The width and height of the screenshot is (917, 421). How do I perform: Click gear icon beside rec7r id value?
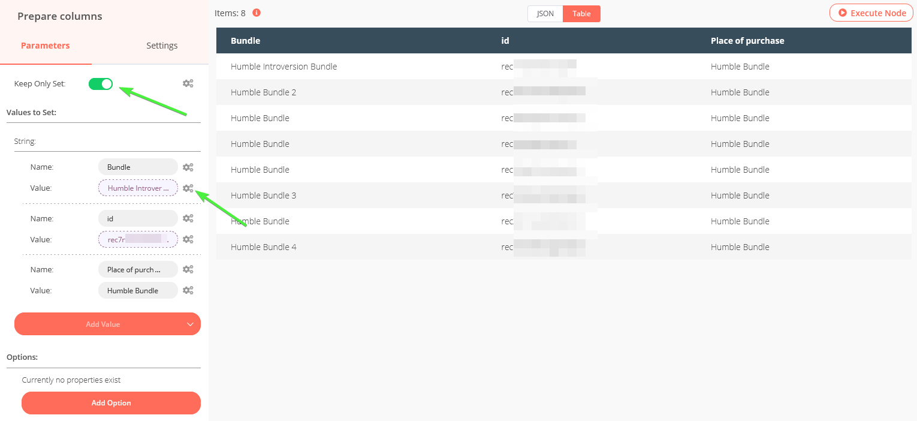pyautogui.click(x=188, y=239)
